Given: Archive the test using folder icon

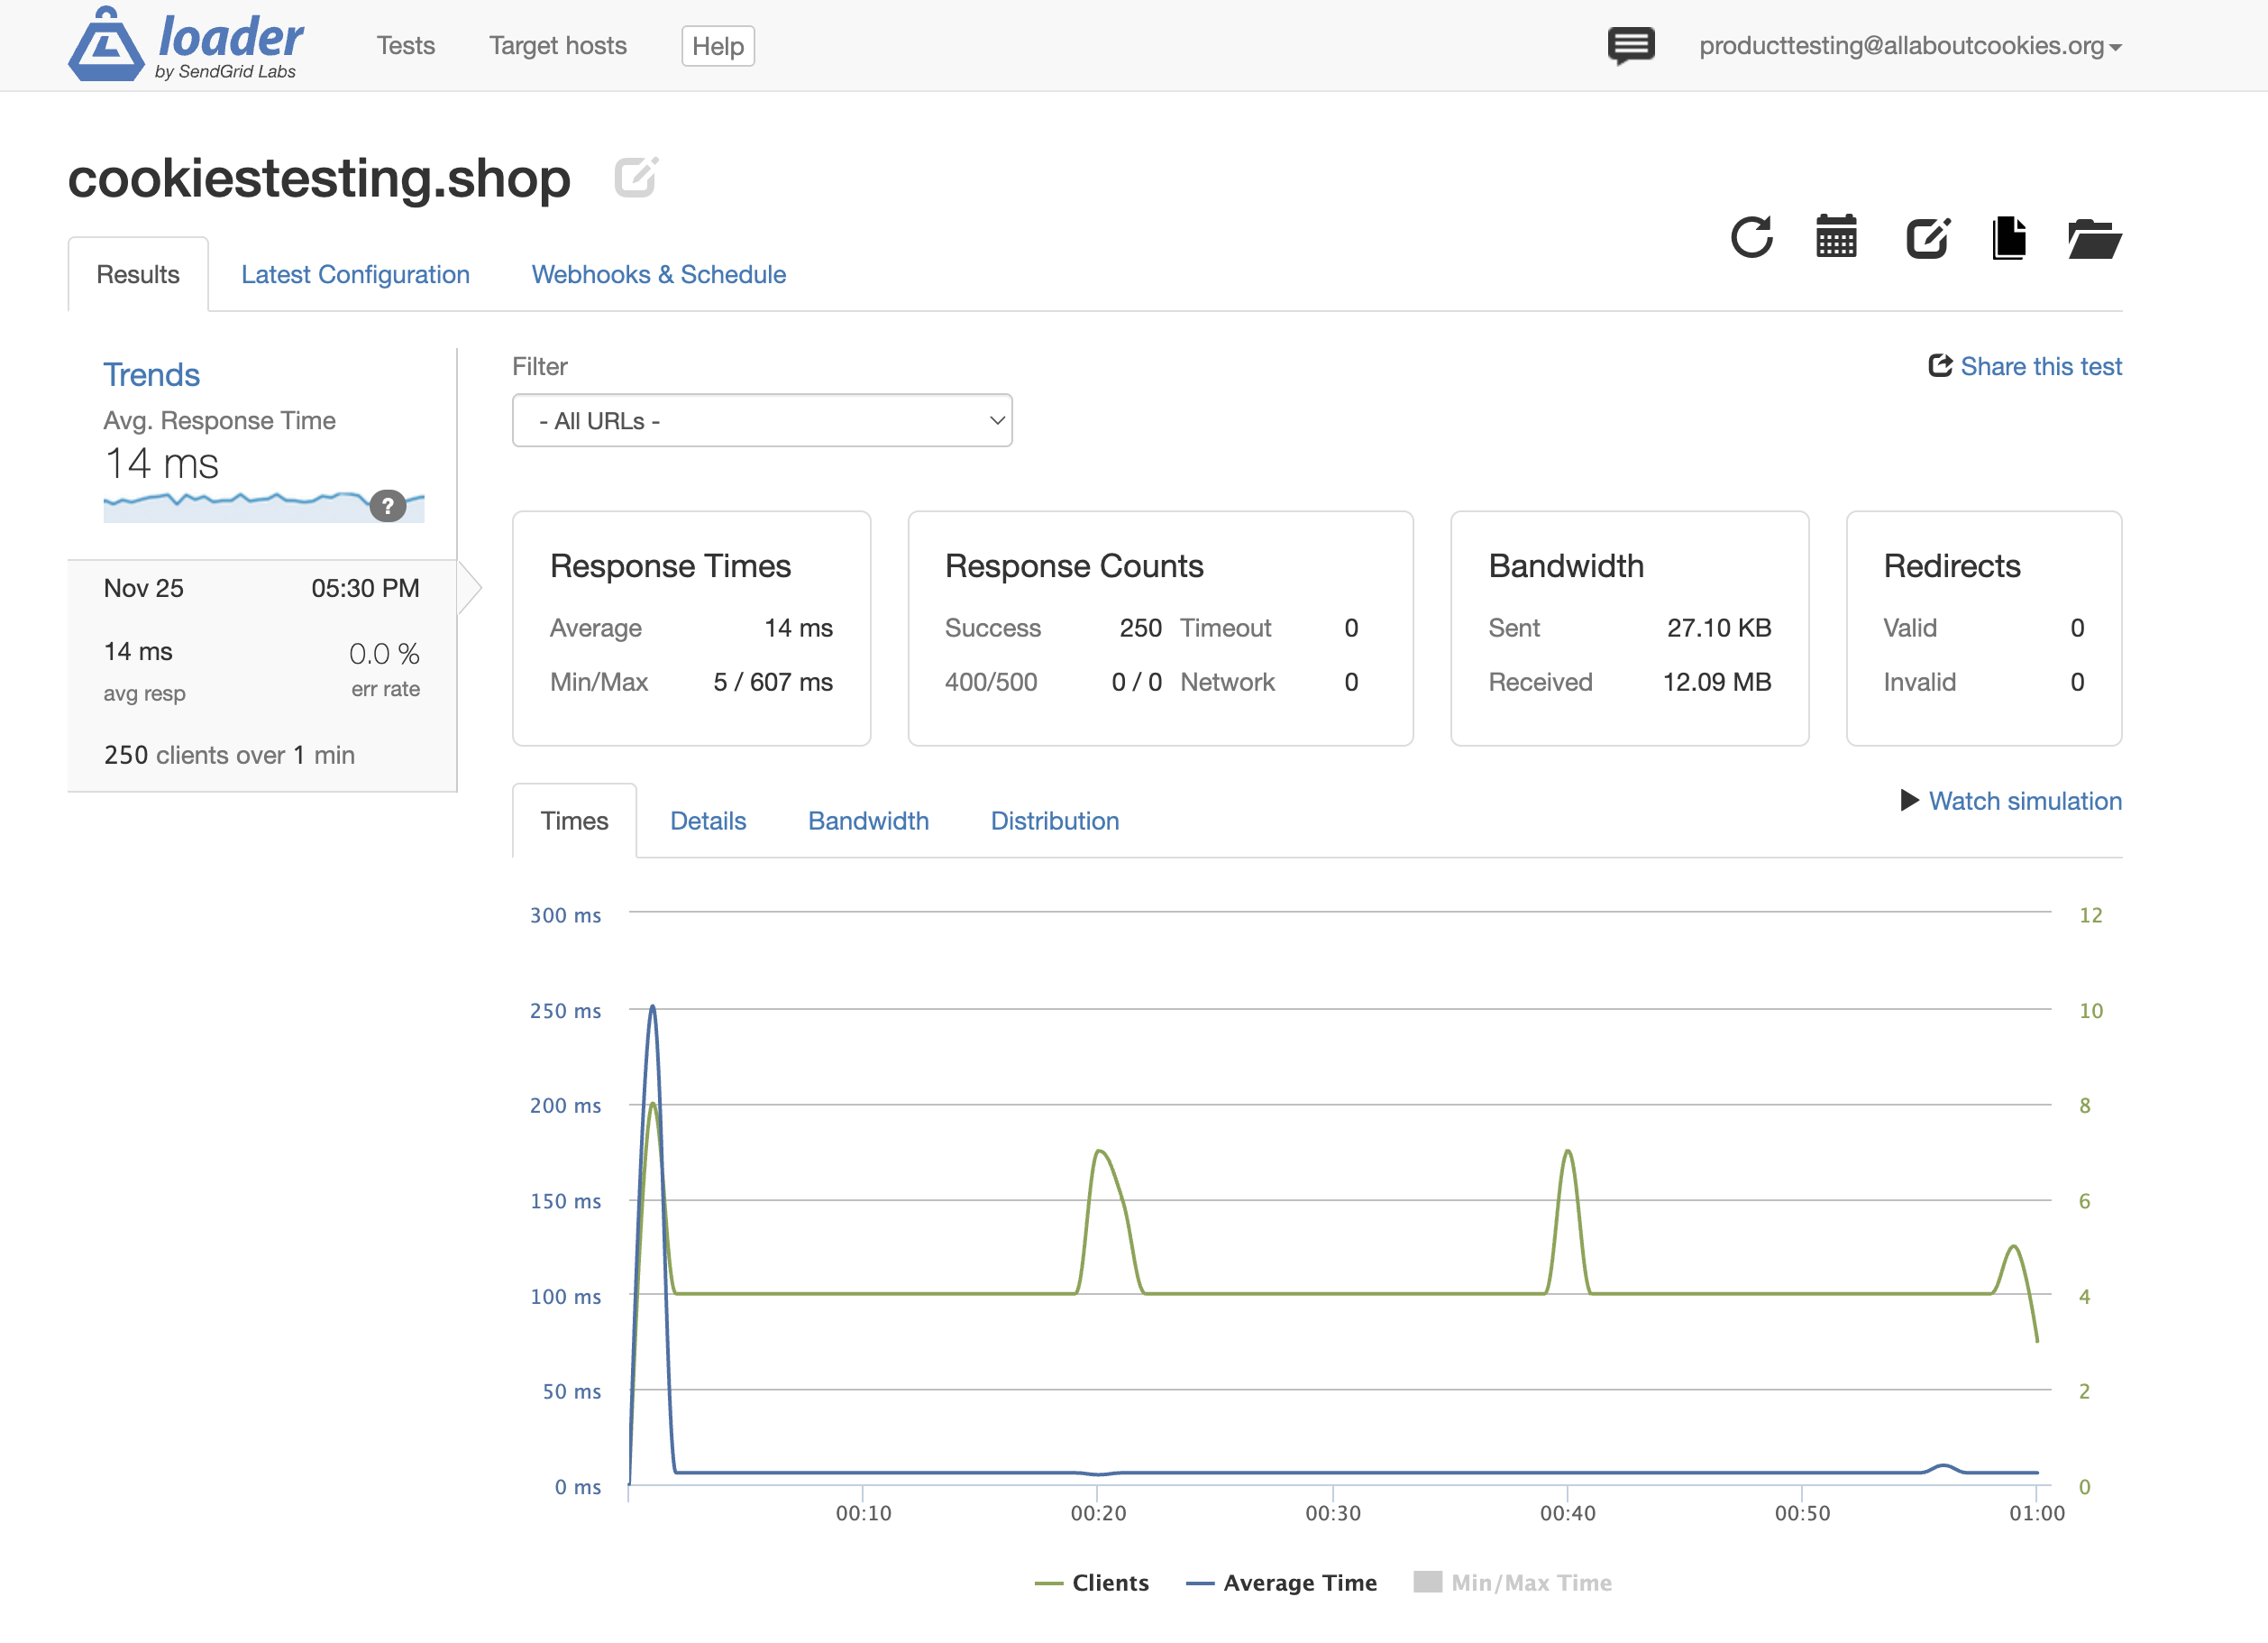Looking at the screenshot, I should [x=2095, y=238].
